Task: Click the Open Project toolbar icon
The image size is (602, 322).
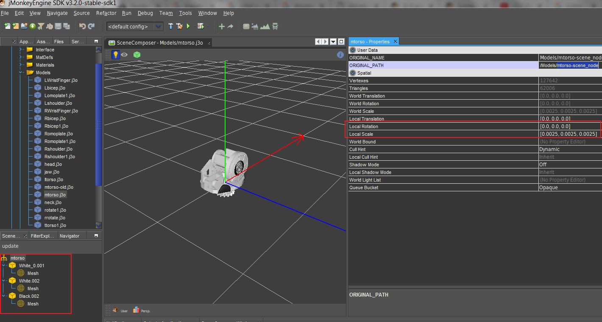Action: click(24, 26)
